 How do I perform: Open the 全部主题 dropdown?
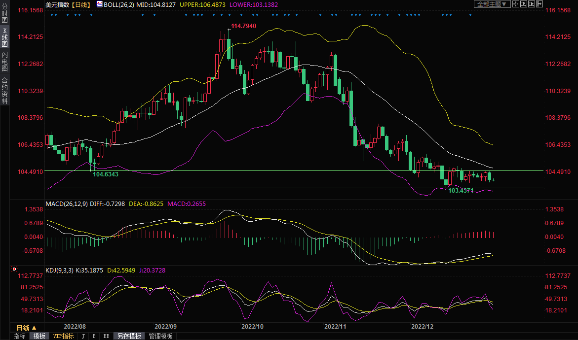tap(491, 4)
